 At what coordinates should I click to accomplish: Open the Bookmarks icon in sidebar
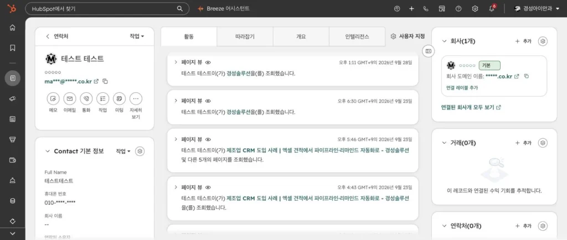[13, 48]
